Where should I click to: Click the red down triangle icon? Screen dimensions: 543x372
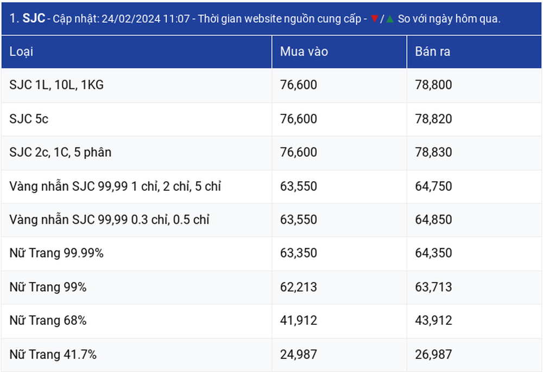[x=374, y=18]
